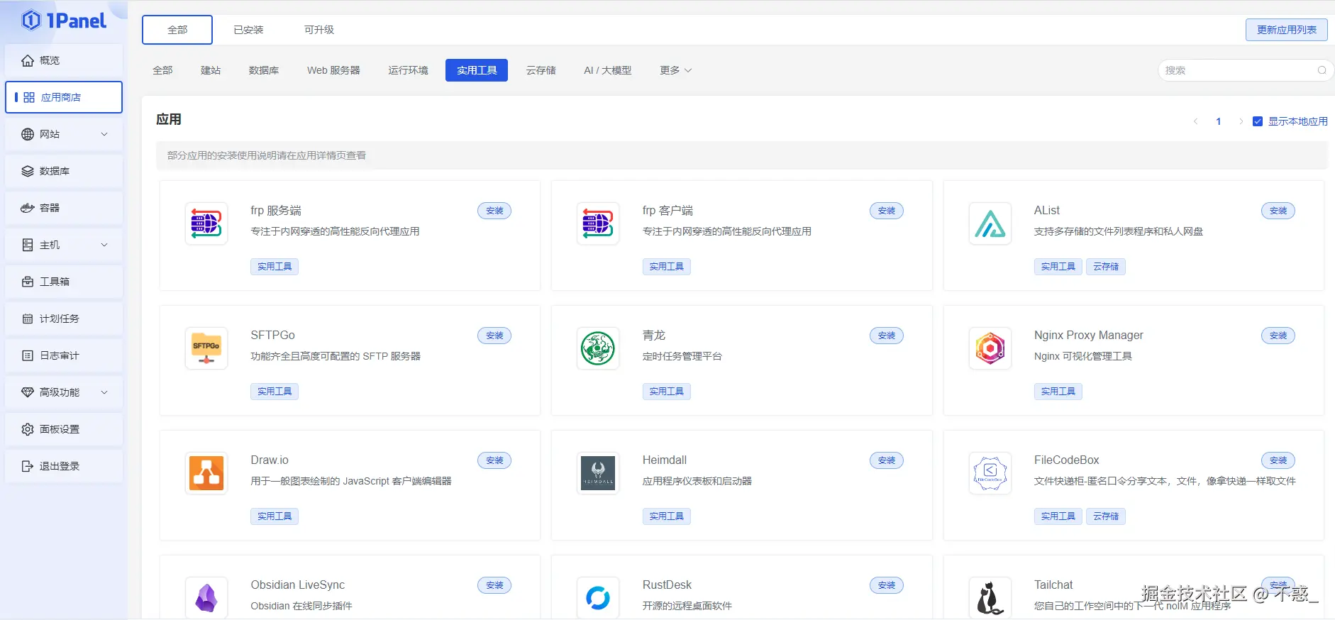Image resolution: width=1335 pixels, height=620 pixels.
Task: Click the 网站 globe icon
Action: tap(28, 134)
